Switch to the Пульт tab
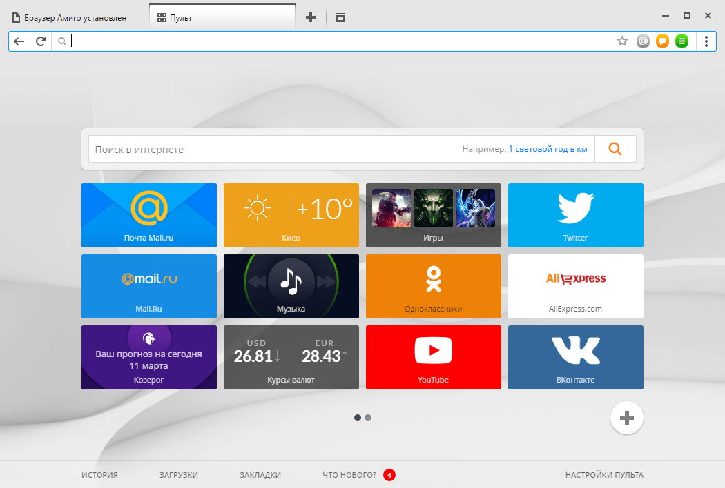725x488 pixels. pyautogui.click(x=222, y=17)
